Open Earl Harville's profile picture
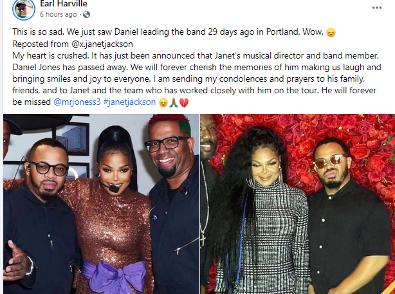 (24, 9)
